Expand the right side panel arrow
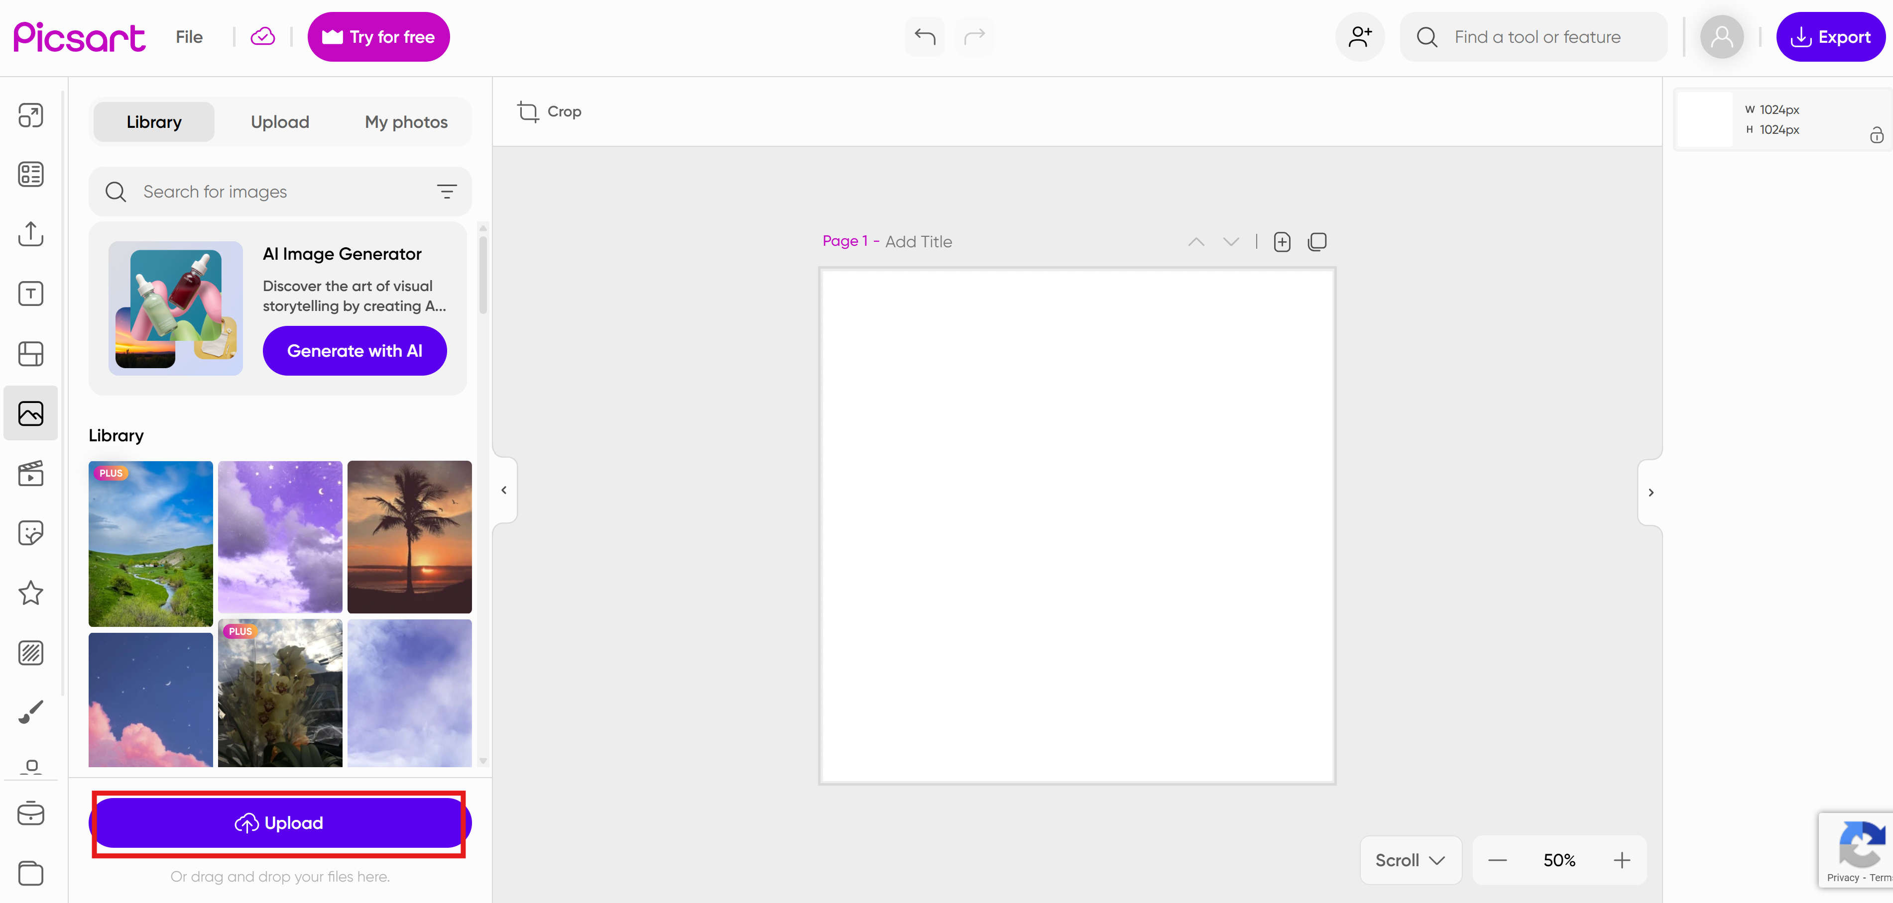The width and height of the screenshot is (1893, 903). (1651, 493)
